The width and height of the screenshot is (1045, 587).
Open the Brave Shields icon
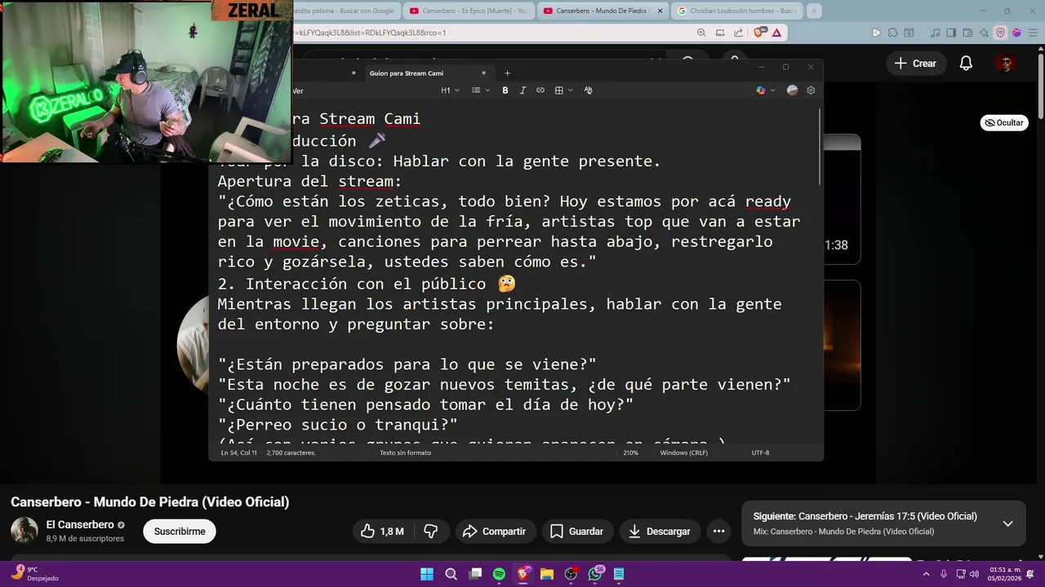click(759, 33)
